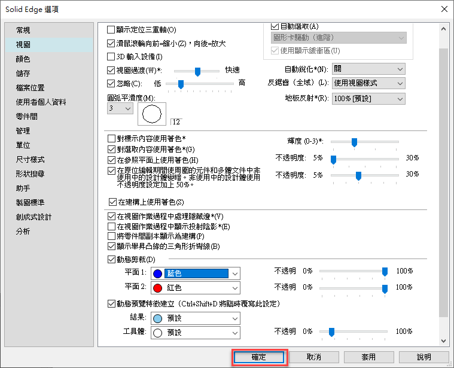This screenshot has width=454, height=368.
Task: Click the second 不透明度 slider thumb
Action: pyautogui.click(x=358, y=176)
